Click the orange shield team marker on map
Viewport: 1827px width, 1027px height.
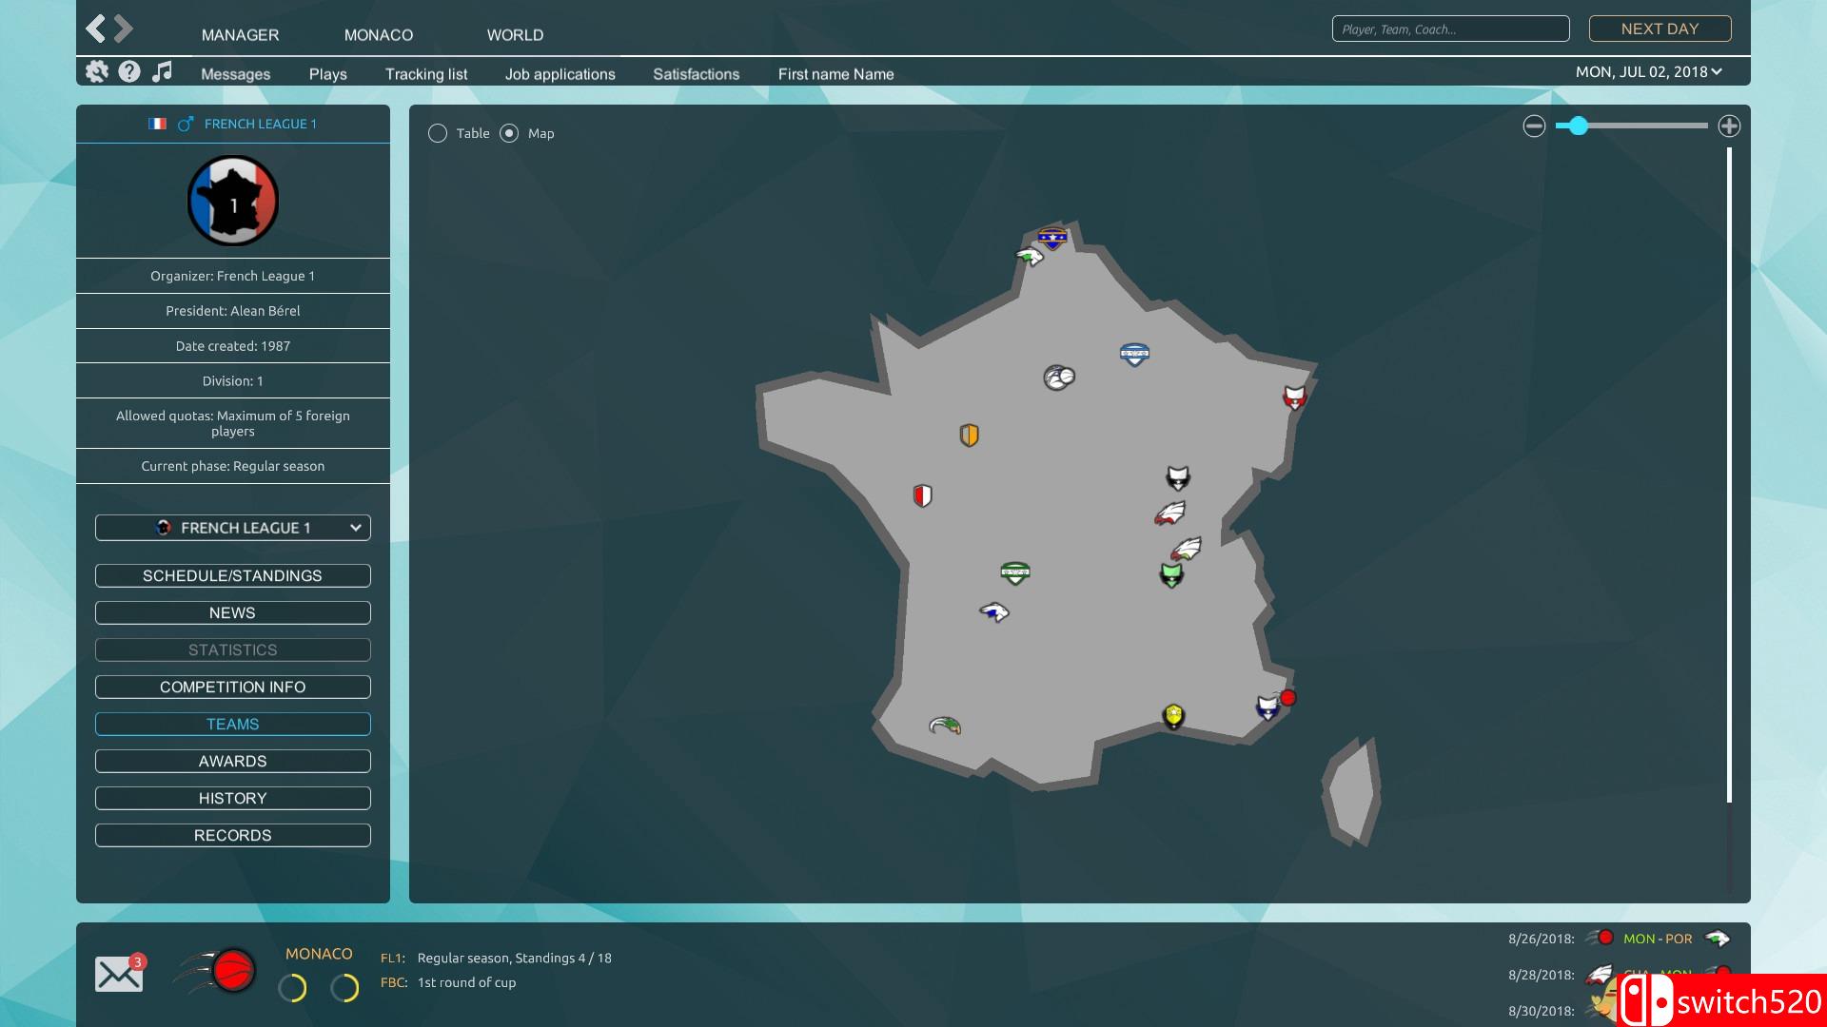pos(969,436)
